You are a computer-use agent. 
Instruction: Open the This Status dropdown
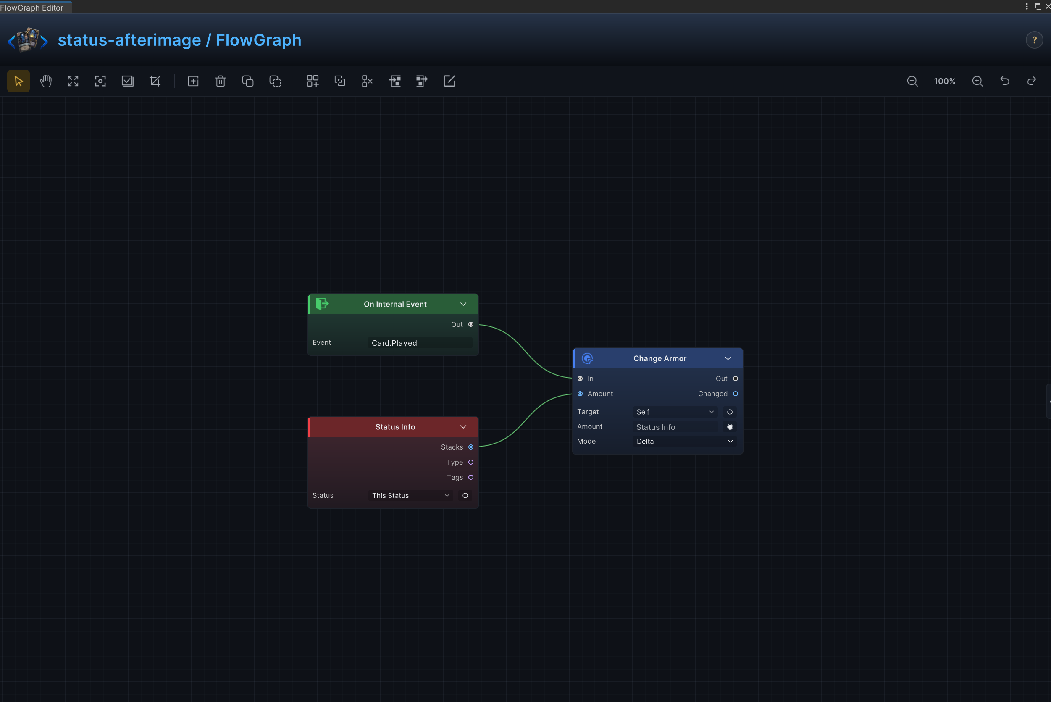coord(410,496)
